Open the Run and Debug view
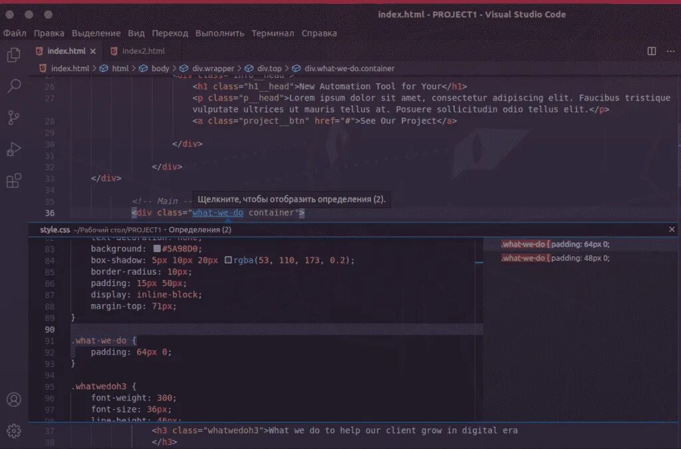Viewport: 681px width, 449px height. (13, 150)
